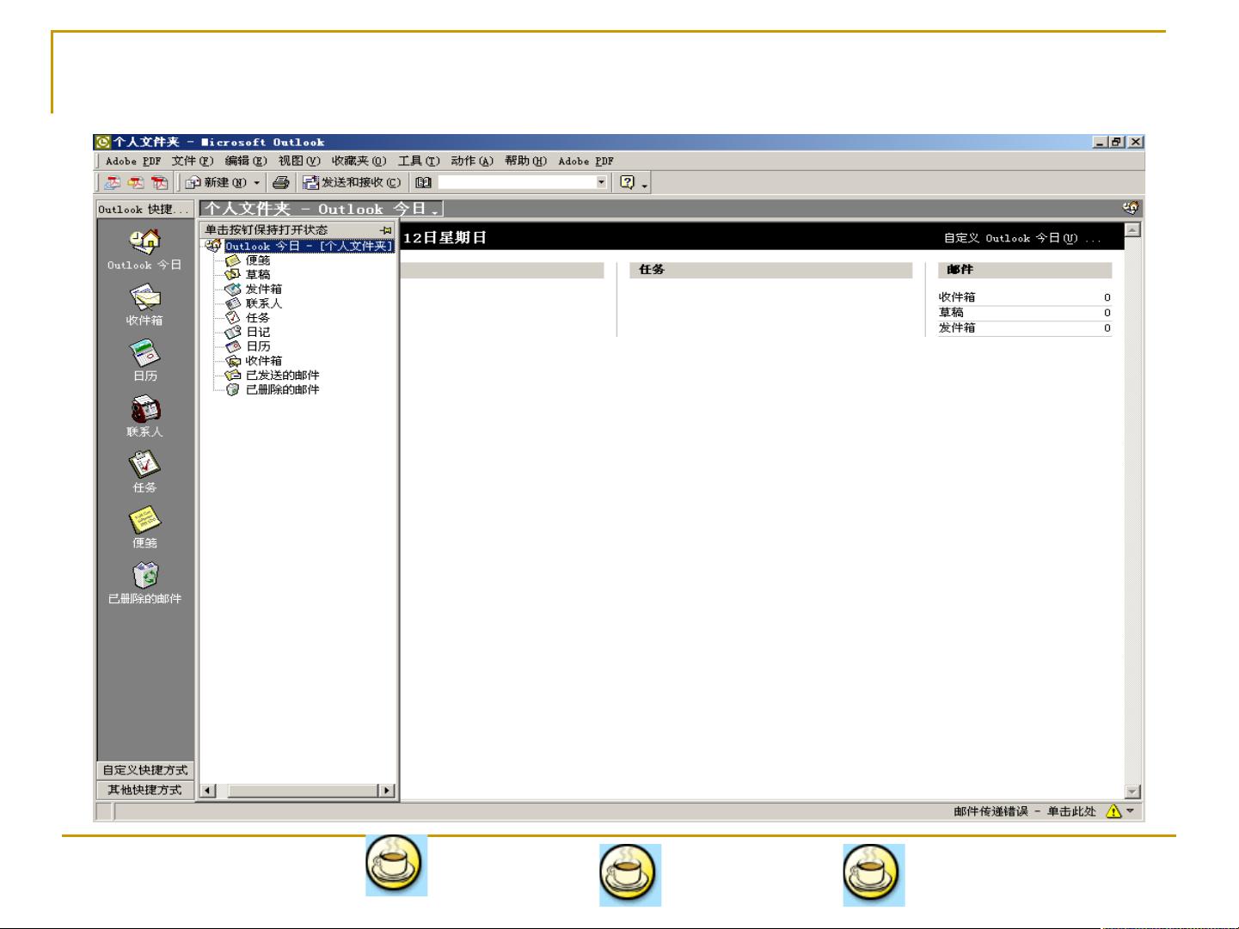Click the folder list horizontal scrollbar right arrow
Image resolution: width=1239 pixels, height=929 pixels.
click(386, 790)
